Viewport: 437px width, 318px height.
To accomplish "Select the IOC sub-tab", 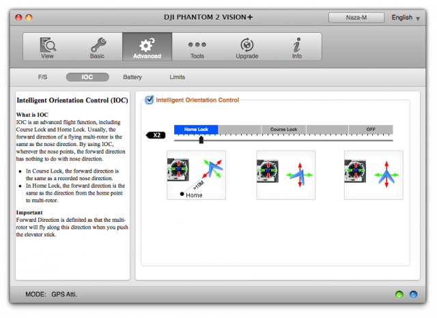I will coord(87,77).
